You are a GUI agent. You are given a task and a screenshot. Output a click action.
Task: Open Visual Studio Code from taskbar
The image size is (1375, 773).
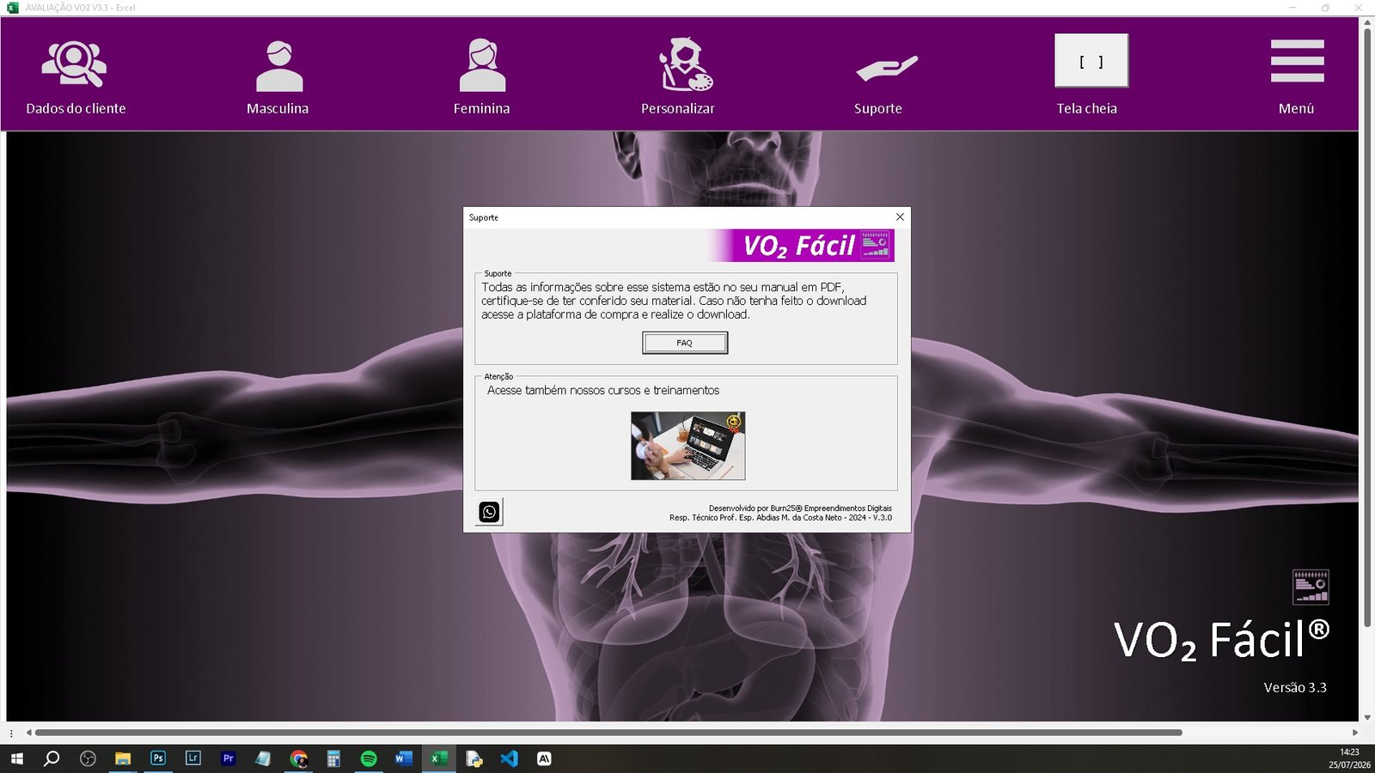point(509,758)
